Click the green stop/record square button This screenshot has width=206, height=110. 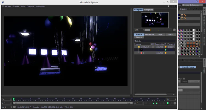point(168,103)
